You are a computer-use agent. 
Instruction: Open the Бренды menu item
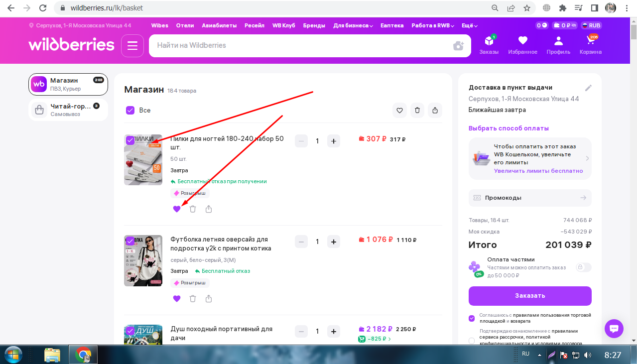pos(314,25)
